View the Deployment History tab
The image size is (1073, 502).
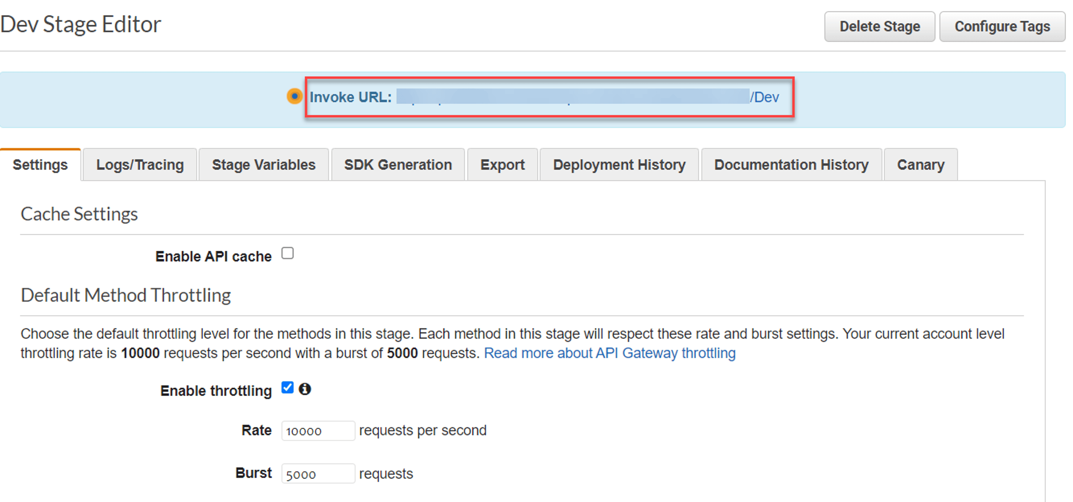click(619, 165)
